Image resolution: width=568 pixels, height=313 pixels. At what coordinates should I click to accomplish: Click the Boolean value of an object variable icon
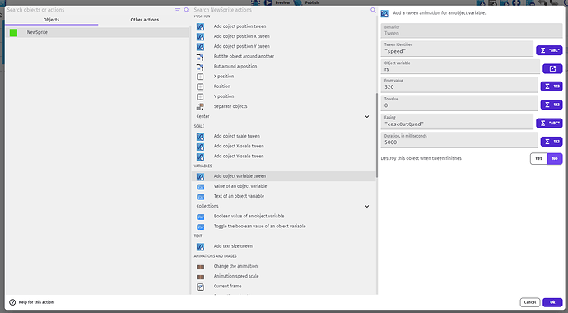tap(200, 217)
